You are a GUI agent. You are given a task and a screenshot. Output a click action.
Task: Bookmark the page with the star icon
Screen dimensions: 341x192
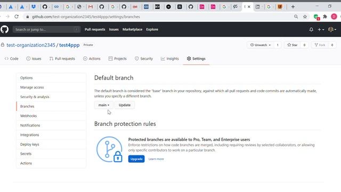click(305, 17)
